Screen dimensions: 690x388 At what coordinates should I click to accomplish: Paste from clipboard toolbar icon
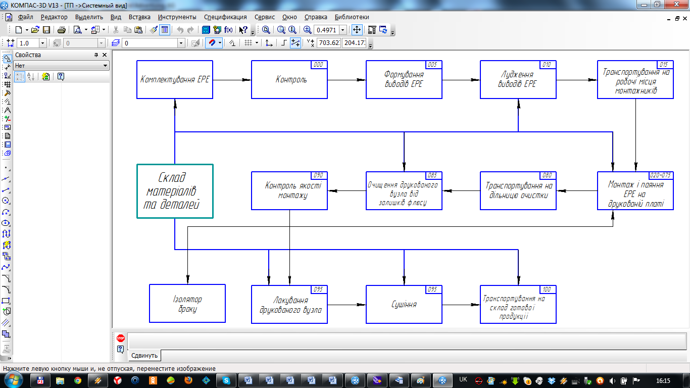(x=138, y=30)
